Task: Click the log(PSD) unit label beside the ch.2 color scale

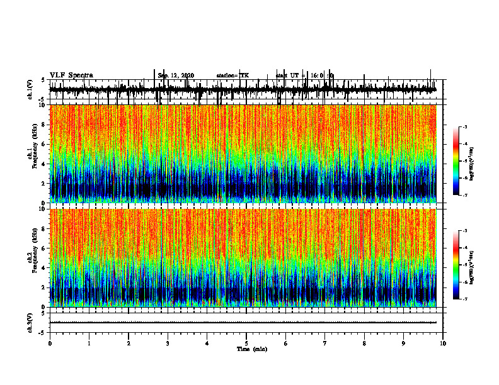Action: coord(472,268)
